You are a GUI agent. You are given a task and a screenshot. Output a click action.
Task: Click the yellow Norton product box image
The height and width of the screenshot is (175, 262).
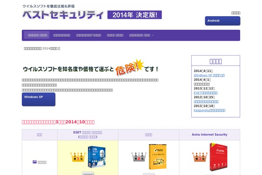coord(158,157)
